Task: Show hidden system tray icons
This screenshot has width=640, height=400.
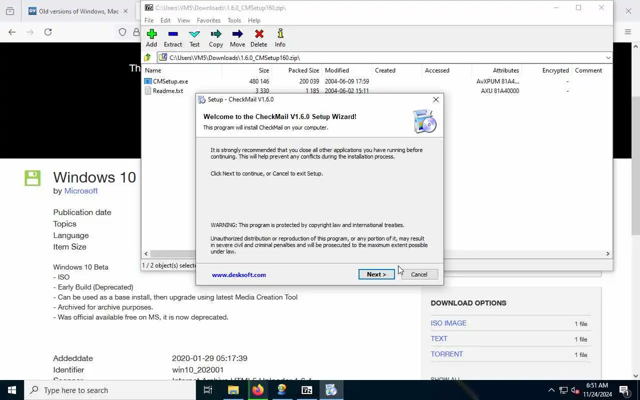Action: [x=551, y=390]
